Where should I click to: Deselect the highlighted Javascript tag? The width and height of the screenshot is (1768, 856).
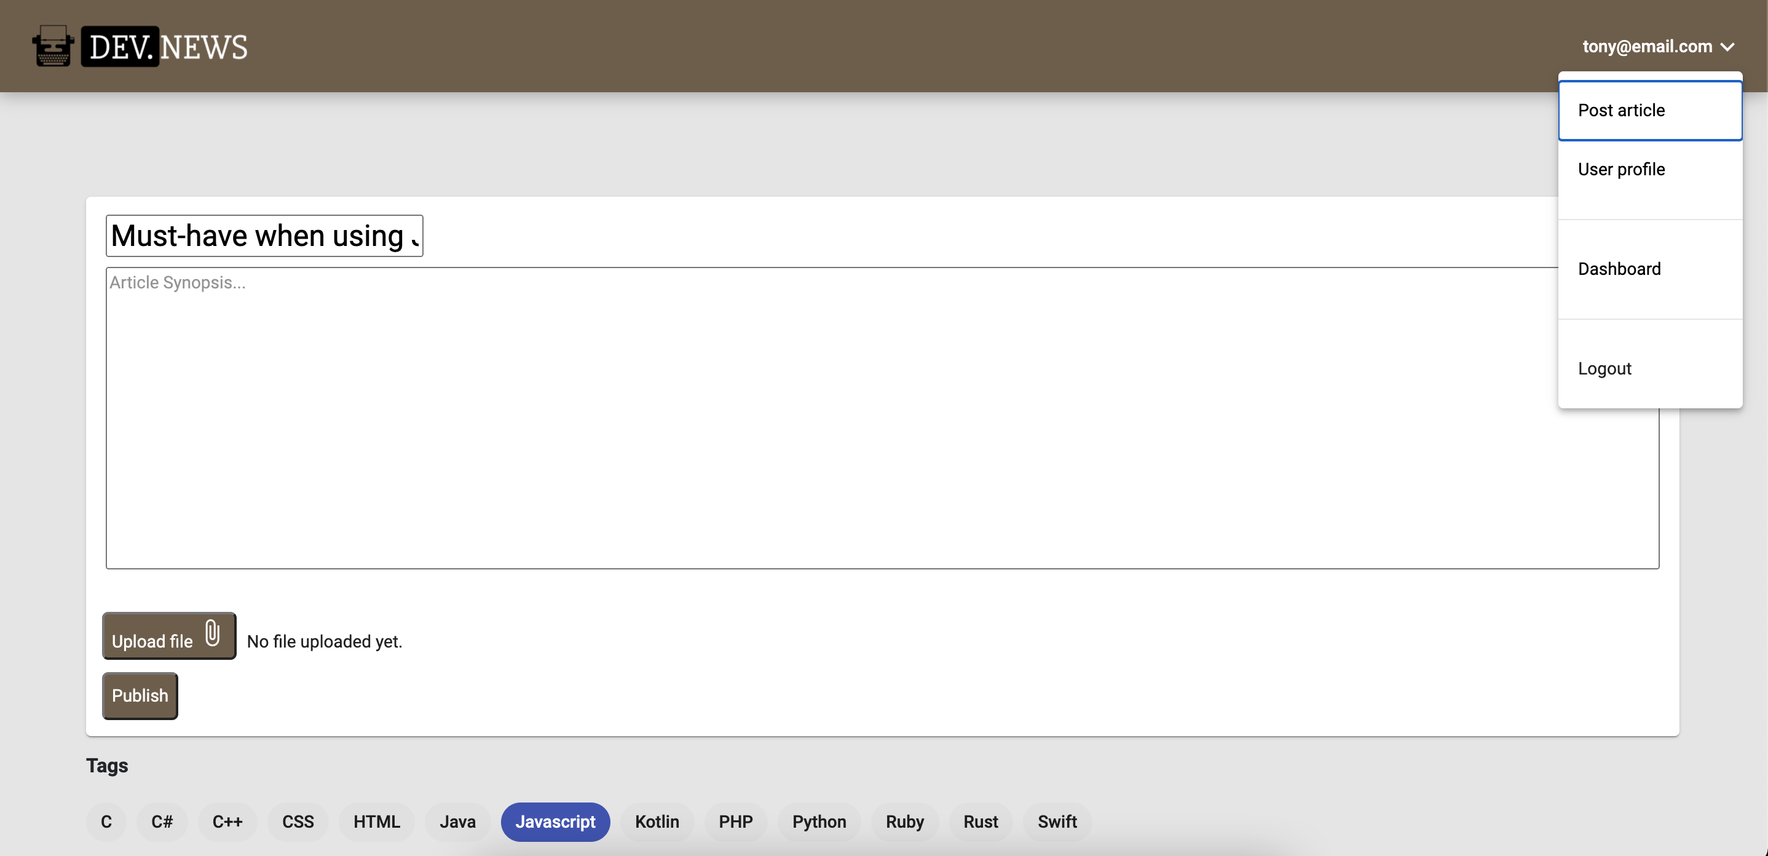coord(555,822)
